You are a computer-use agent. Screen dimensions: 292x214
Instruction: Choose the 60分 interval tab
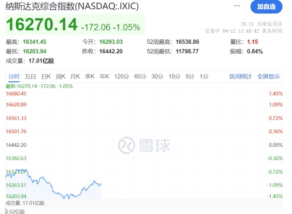pos(140,77)
